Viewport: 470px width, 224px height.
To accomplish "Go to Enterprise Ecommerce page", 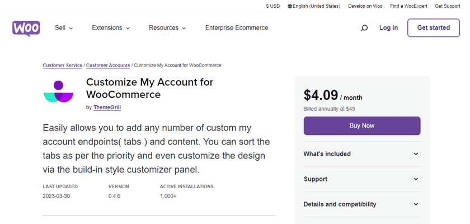I will (x=237, y=28).
